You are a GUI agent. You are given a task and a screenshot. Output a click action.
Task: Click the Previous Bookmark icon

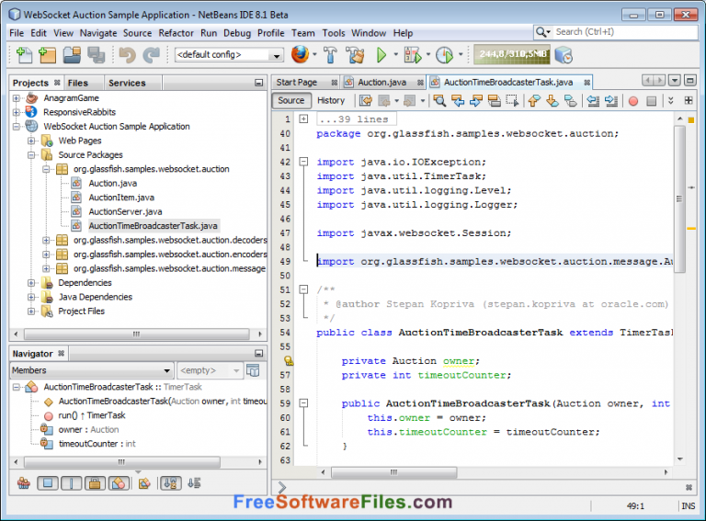pos(534,101)
